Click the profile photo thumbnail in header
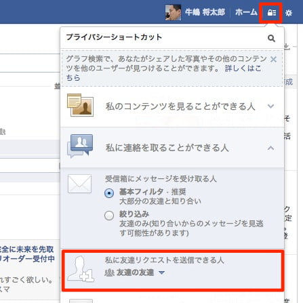 [x=173, y=12]
